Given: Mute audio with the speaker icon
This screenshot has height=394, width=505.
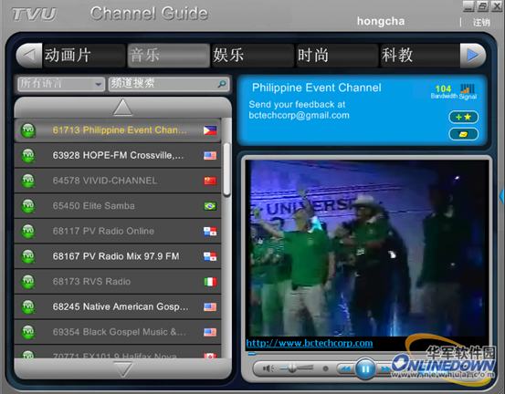Looking at the screenshot, I should [268, 368].
